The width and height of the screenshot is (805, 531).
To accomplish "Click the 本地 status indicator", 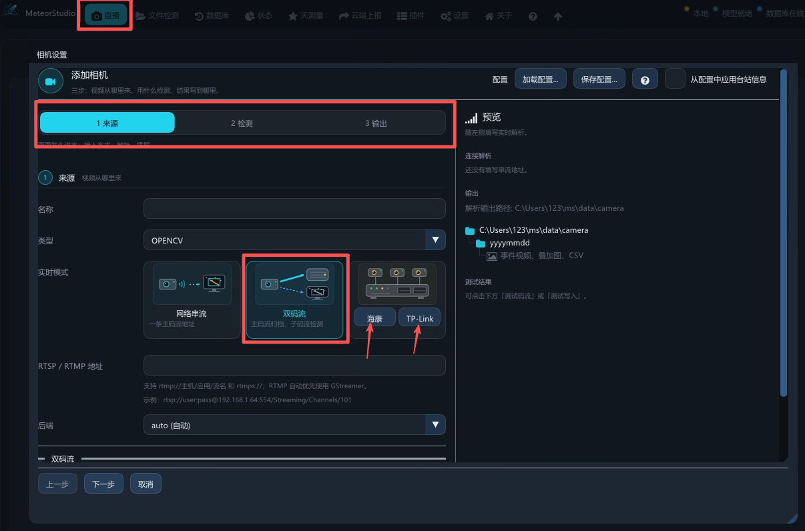I will pyautogui.click(x=697, y=13).
